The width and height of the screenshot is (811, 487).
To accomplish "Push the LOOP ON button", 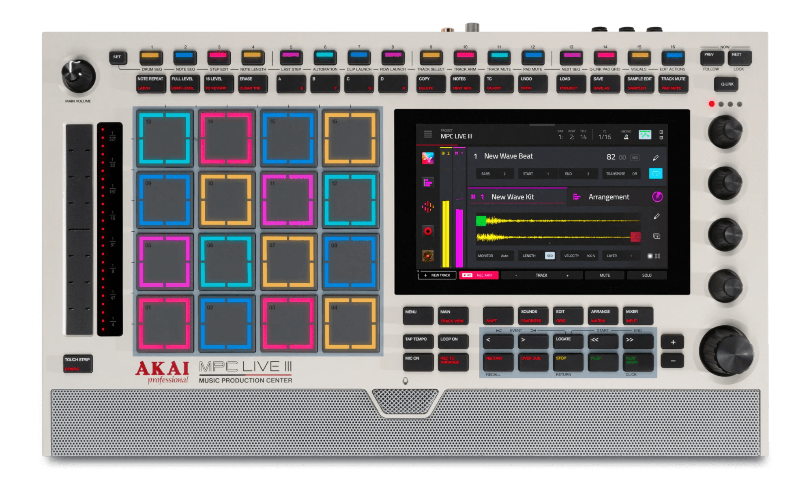I will point(453,341).
